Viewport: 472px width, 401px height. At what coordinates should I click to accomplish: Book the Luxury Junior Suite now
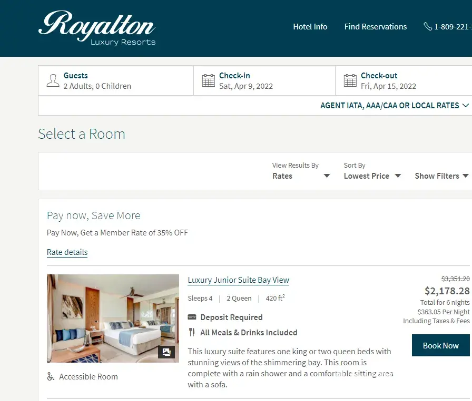coord(441,345)
